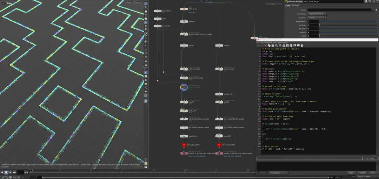Switch to the Code tab
The height and width of the screenshot is (179, 379).
288,6
